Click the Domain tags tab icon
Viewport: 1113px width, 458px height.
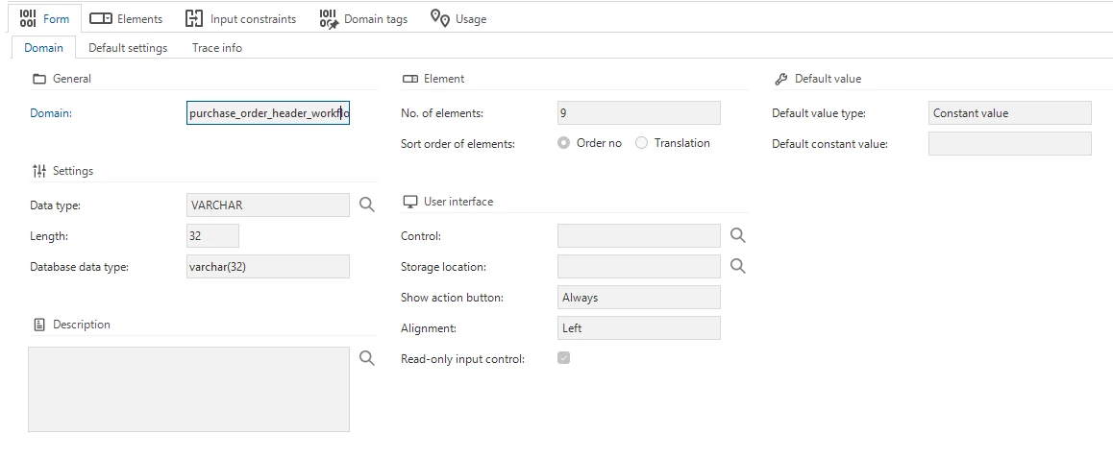pyautogui.click(x=329, y=18)
